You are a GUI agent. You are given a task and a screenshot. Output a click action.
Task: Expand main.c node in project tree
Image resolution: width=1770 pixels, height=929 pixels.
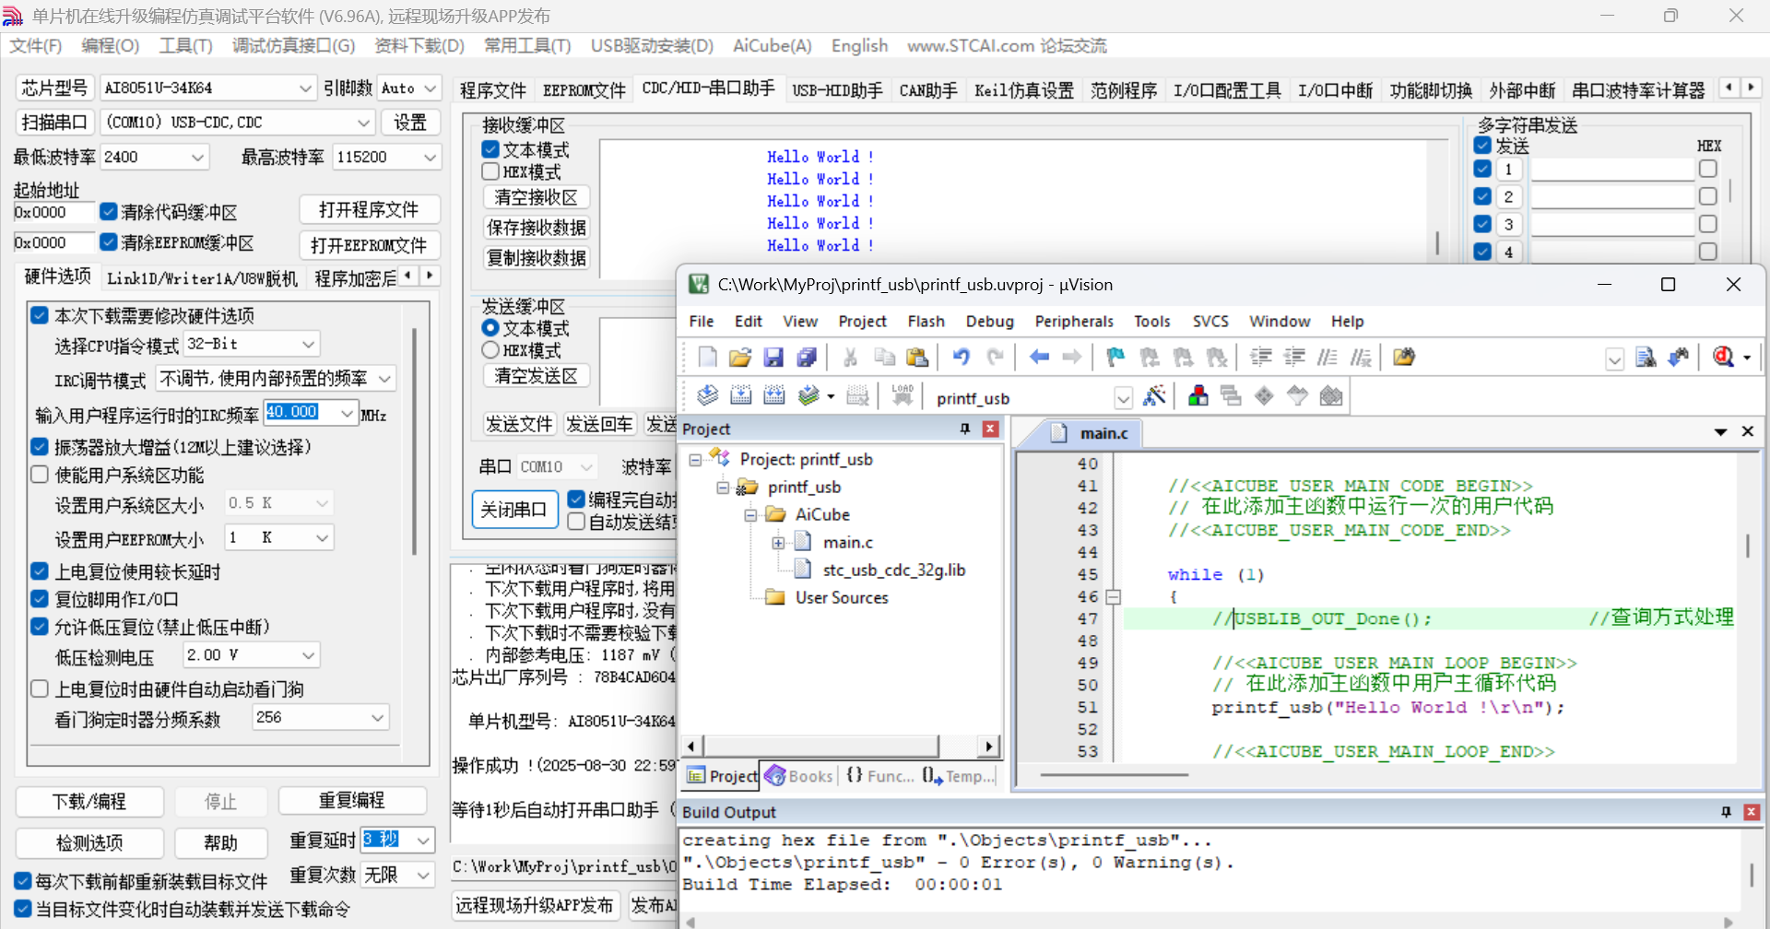(x=778, y=543)
